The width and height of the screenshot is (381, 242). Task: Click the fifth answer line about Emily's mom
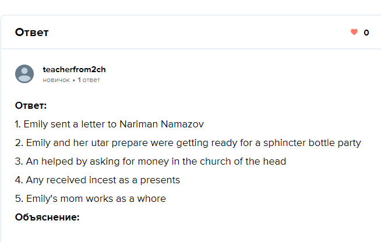pos(90,199)
